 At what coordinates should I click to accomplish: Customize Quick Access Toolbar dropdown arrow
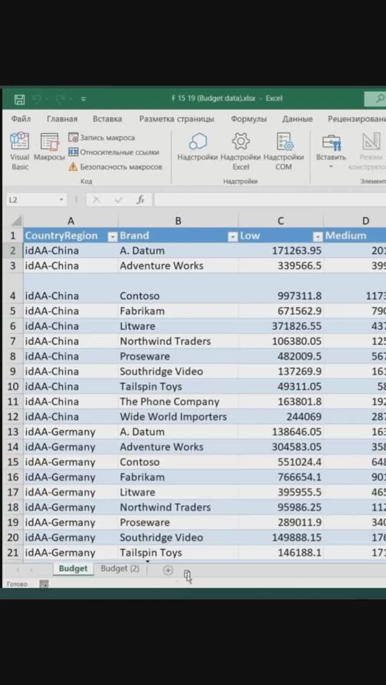tap(83, 99)
